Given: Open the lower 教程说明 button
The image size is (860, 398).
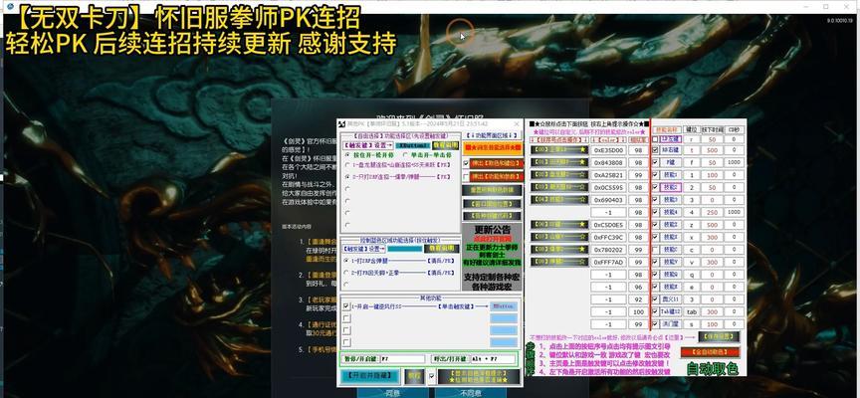Looking at the screenshot, I should click(442, 249).
